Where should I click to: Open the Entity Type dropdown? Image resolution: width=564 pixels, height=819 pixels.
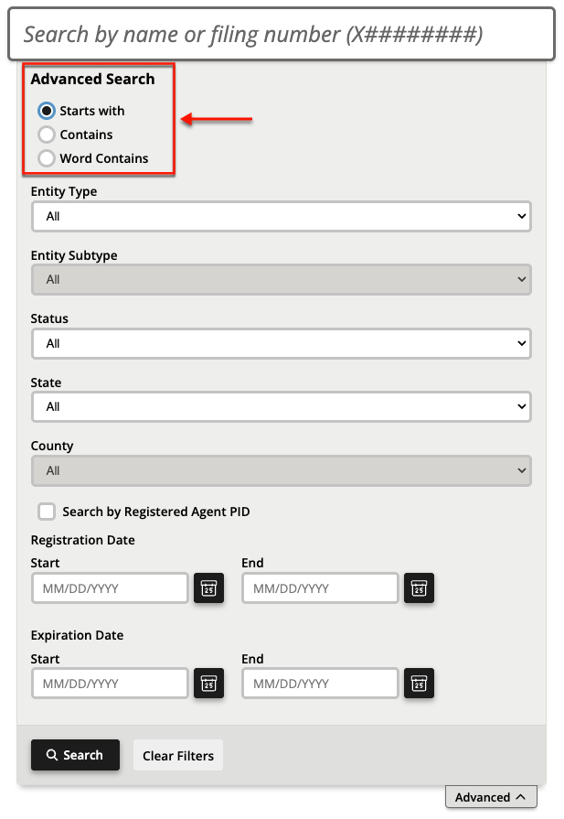(x=282, y=216)
